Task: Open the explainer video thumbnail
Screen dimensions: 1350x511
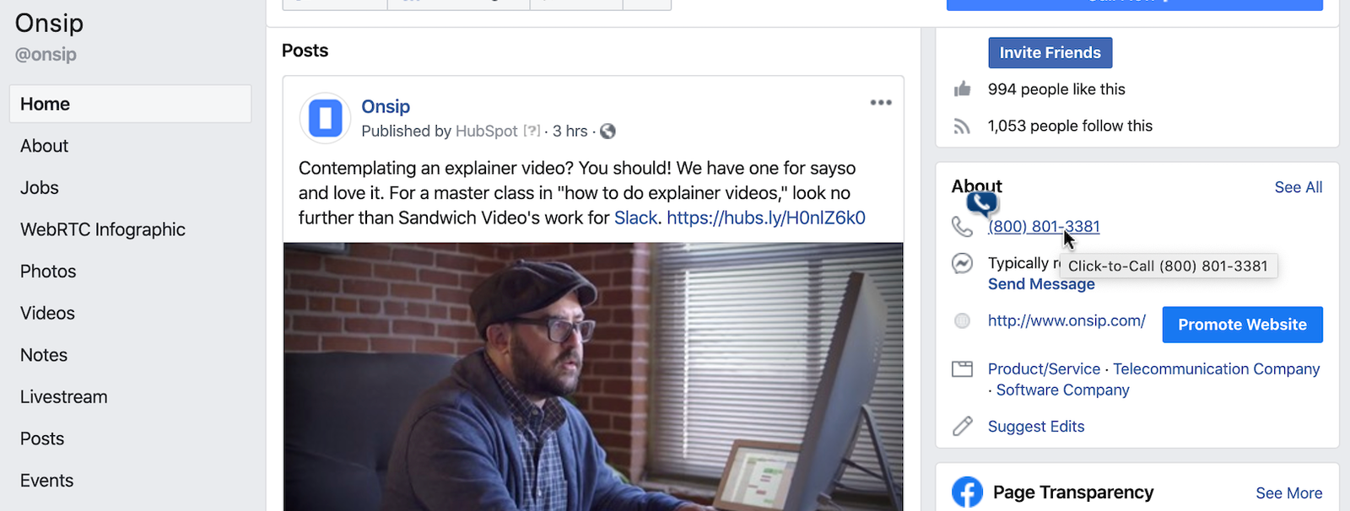Action: 593,377
